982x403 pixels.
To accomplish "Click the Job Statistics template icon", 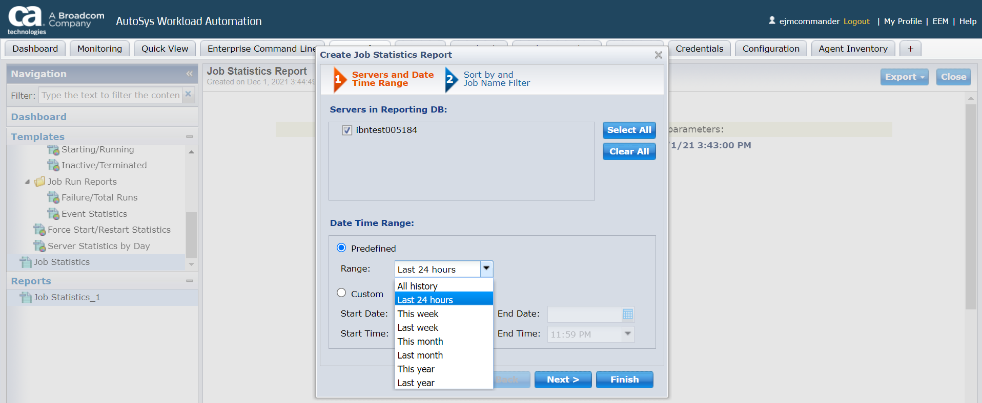I will pyautogui.click(x=26, y=262).
